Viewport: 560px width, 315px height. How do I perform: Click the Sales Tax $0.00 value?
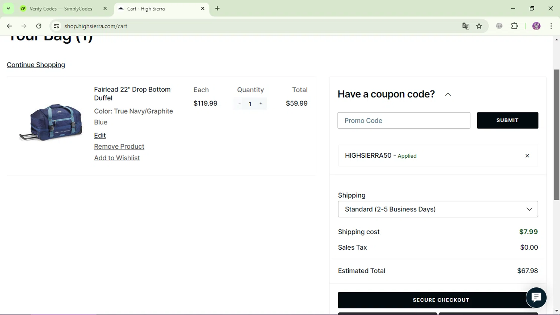529,248
